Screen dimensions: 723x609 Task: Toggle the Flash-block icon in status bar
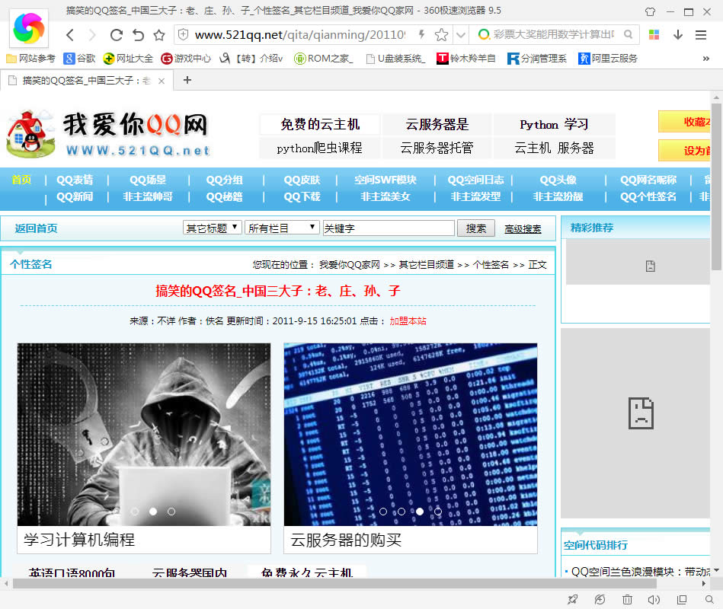pos(600,600)
